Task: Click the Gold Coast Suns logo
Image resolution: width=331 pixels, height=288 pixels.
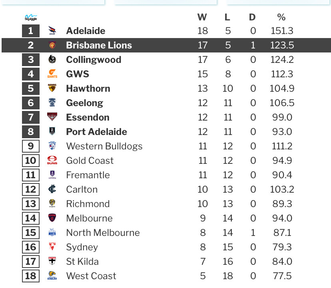Action: tap(52, 160)
